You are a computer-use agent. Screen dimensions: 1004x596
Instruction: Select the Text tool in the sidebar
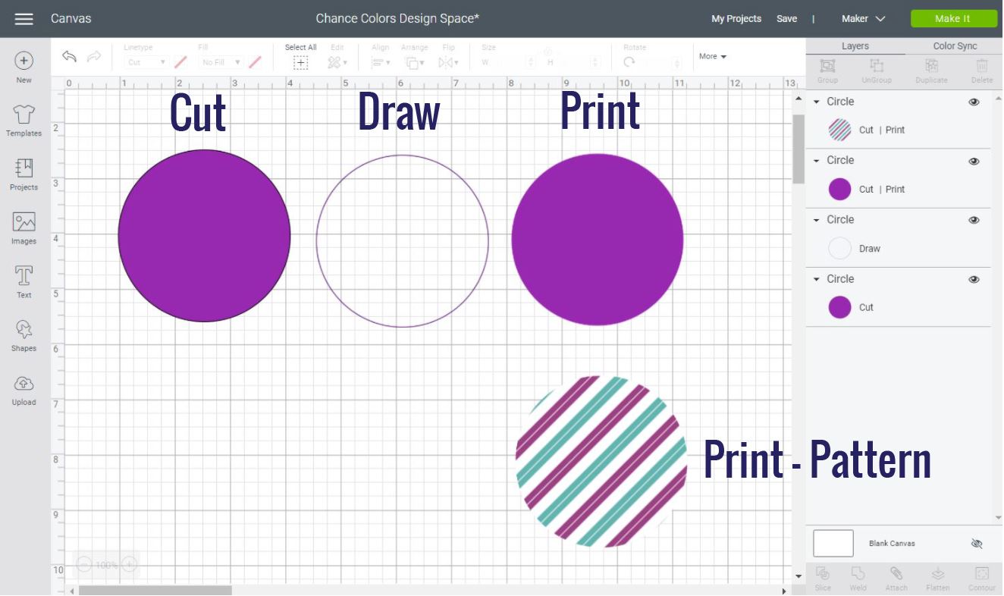pyautogui.click(x=24, y=281)
